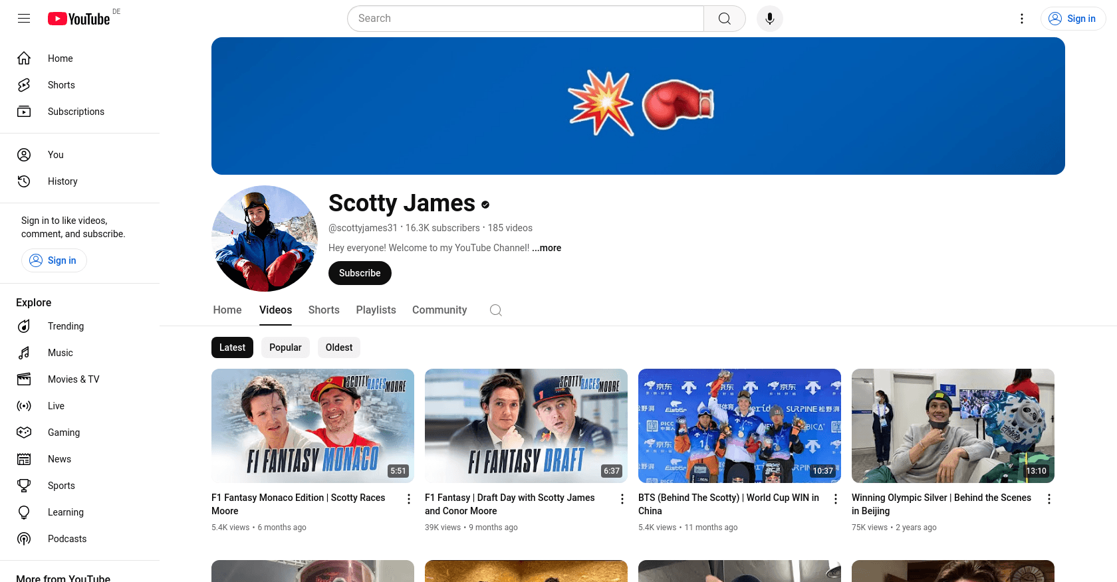Select the Popular sort filter chip
Viewport: 1117px width, 582px height.
[x=285, y=347]
